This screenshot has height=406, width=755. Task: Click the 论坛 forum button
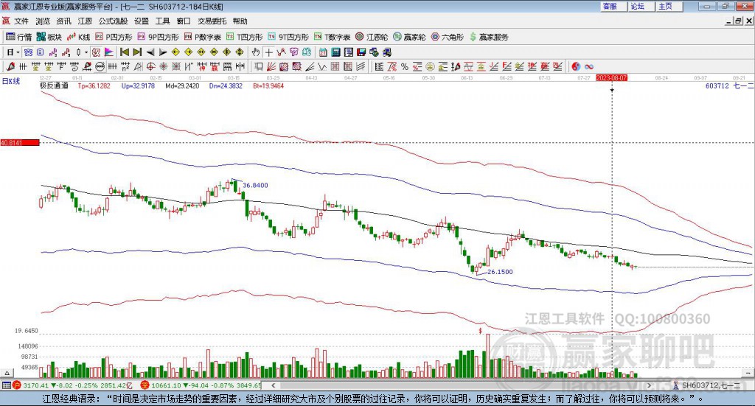[x=637, y=6]
